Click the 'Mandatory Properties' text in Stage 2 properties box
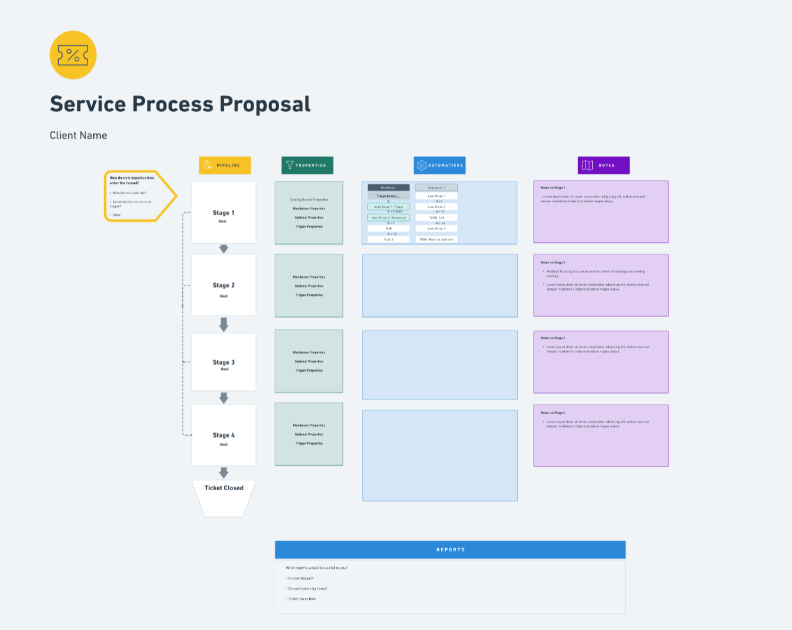792x630 pixels. coord(308,277)
